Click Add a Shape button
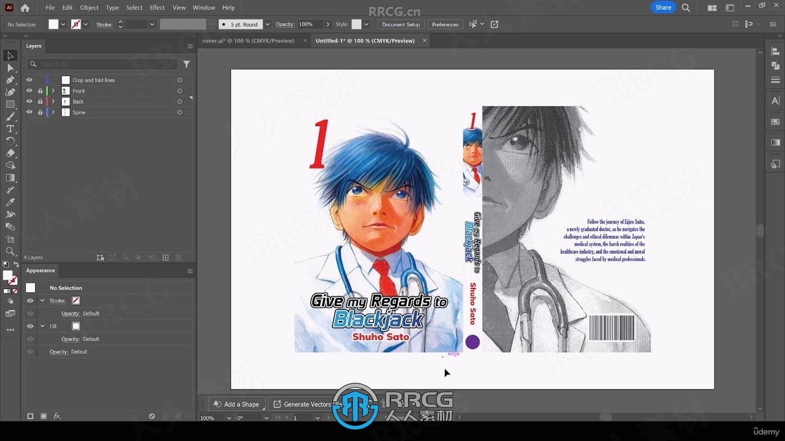The width and height of the screenshot is (785, 441). click(x=236, y=404)
